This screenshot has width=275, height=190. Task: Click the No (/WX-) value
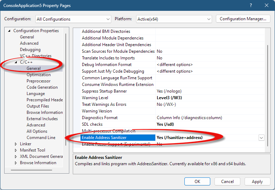(166, 104)
